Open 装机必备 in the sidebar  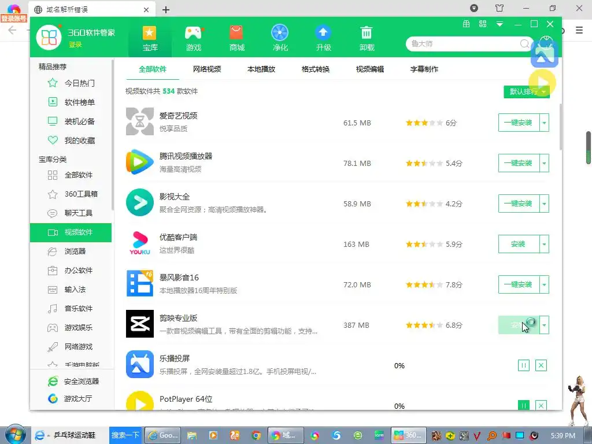coord(71,121)
